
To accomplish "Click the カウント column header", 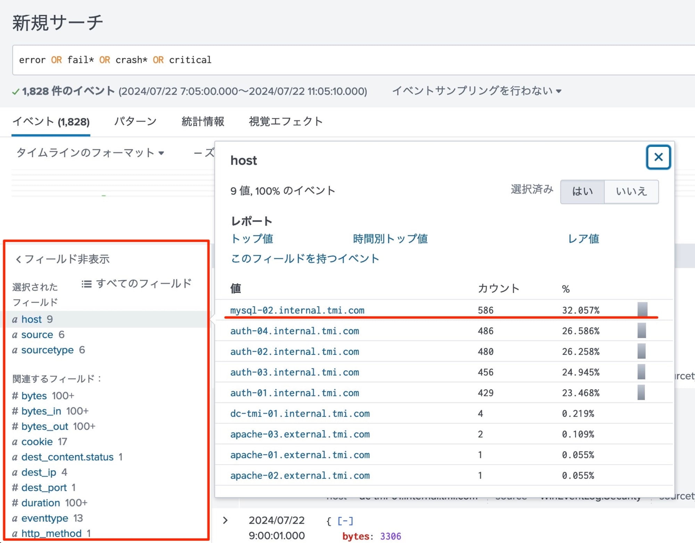I will [499, 289].
